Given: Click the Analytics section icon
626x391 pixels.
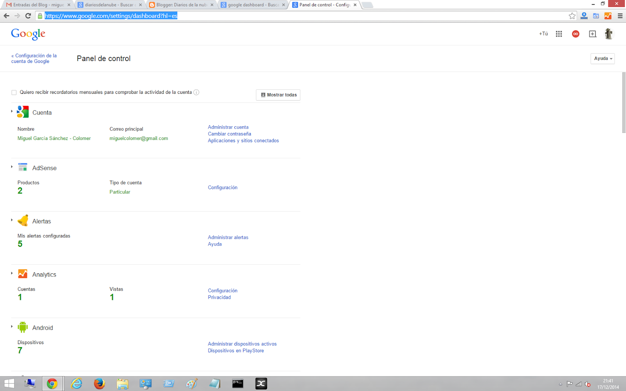Looking at the screenshot, I should tap(23, 274).
